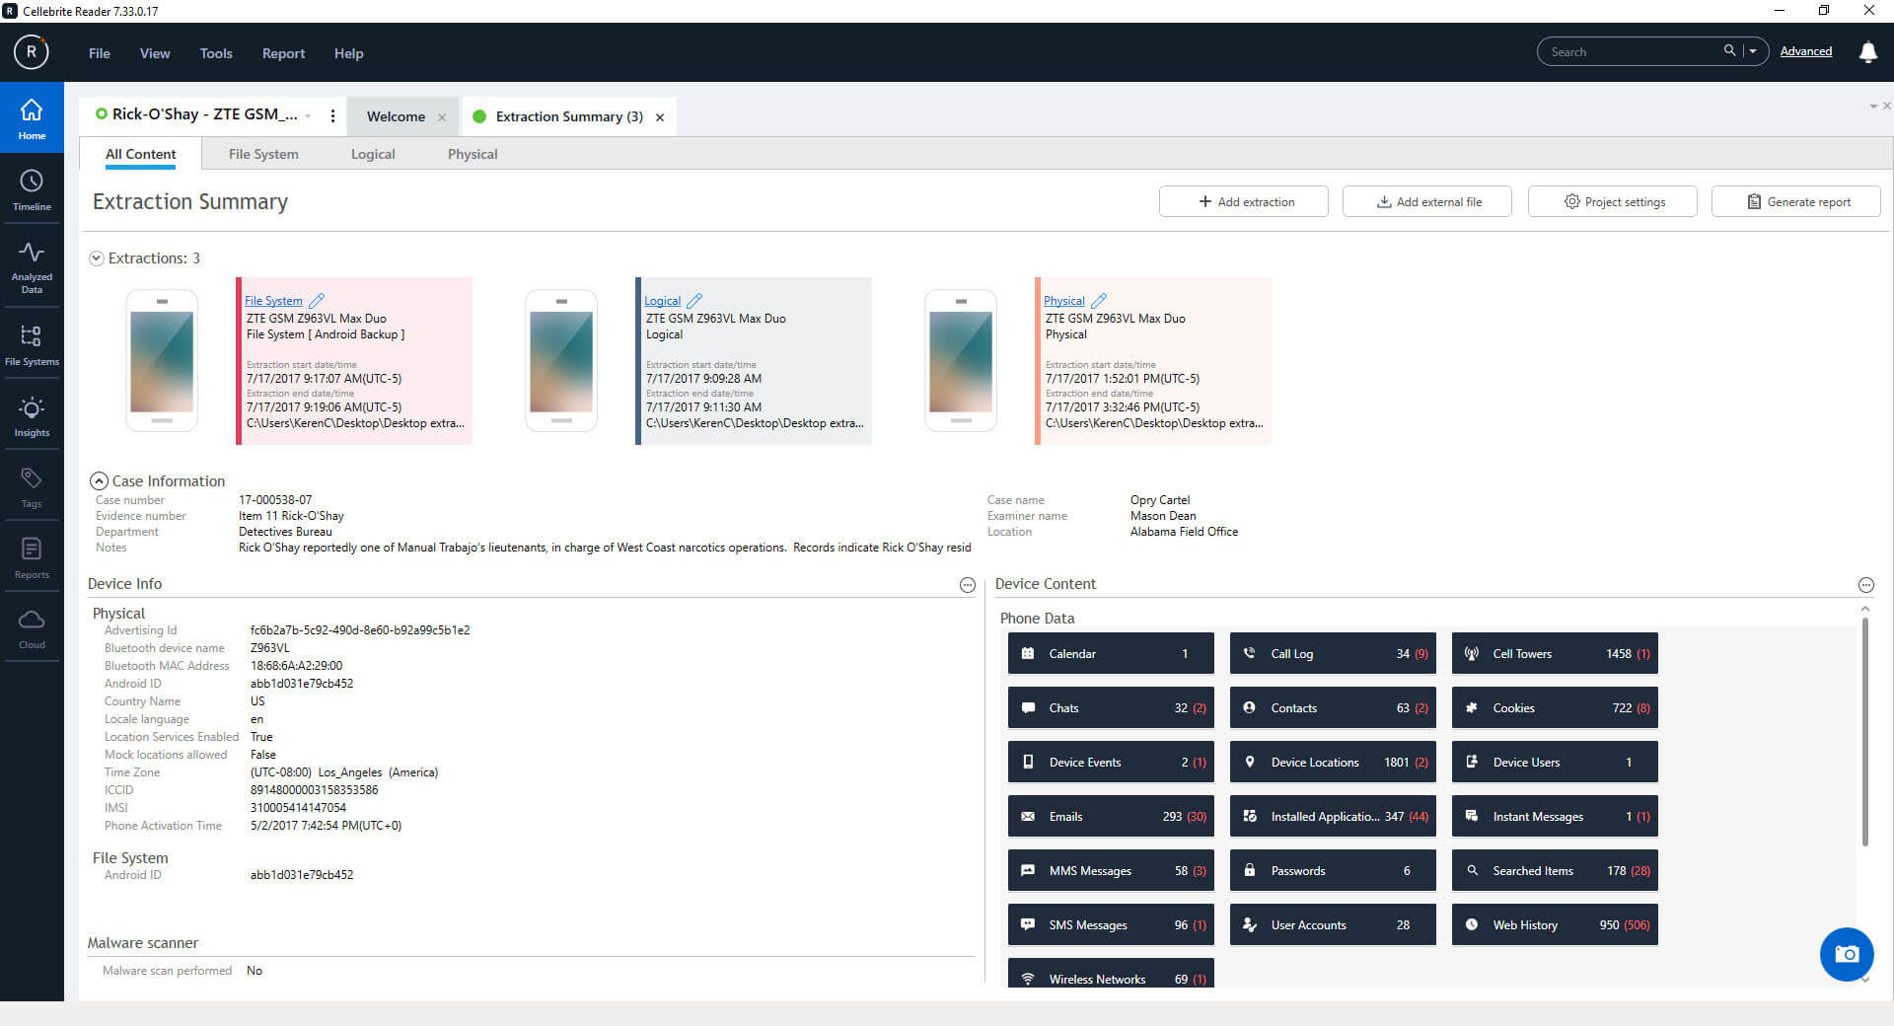Open the Cookies data tile
The image size is (1894, 1026).
pyautogui.click(x=1555, y=707)
